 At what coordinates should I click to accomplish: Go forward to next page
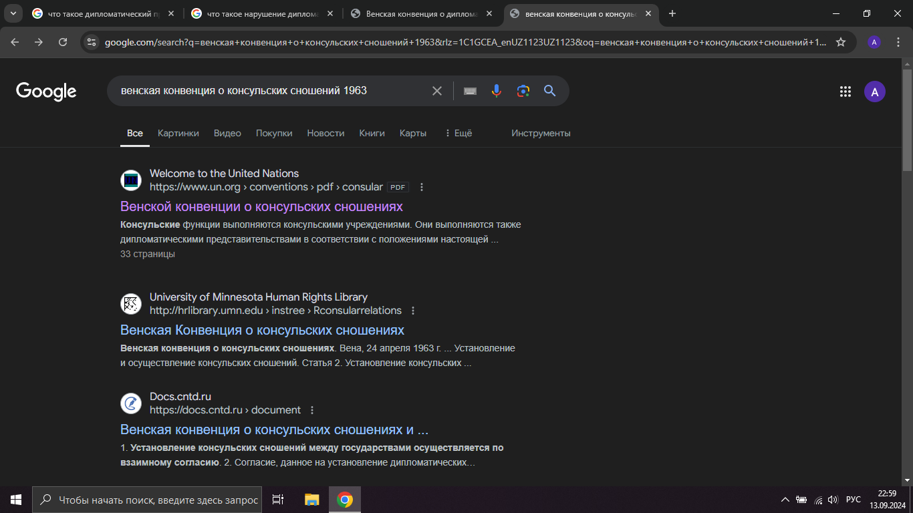coord(39,42)
